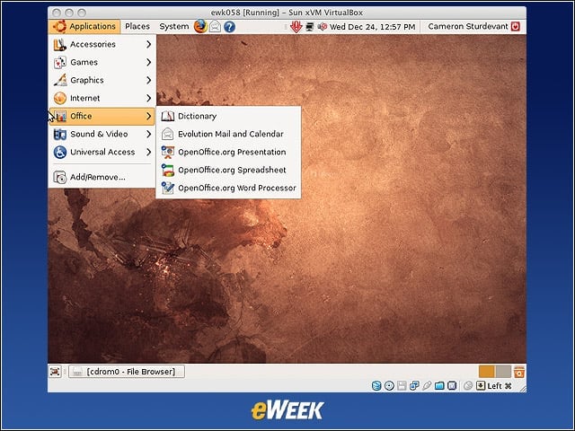The height and width of the screenshot is (431, 575).
Task: Click the Wed Dec 24 clock
Action: click(x=372, y=27)
